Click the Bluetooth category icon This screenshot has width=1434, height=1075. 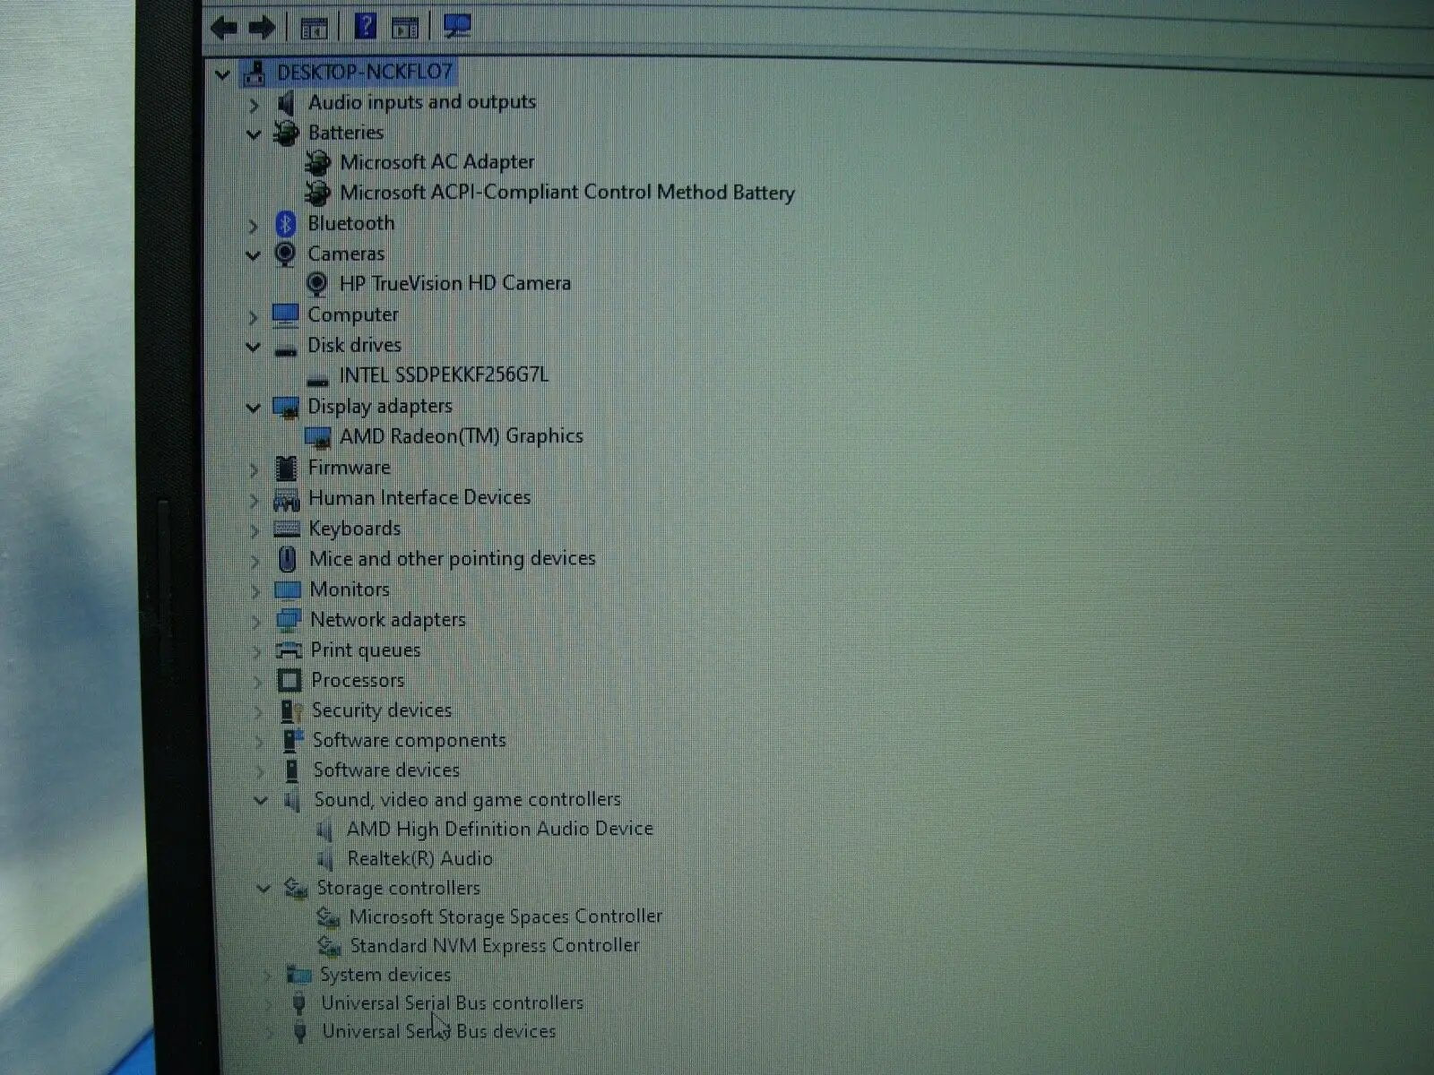click(x=285, y=224)
